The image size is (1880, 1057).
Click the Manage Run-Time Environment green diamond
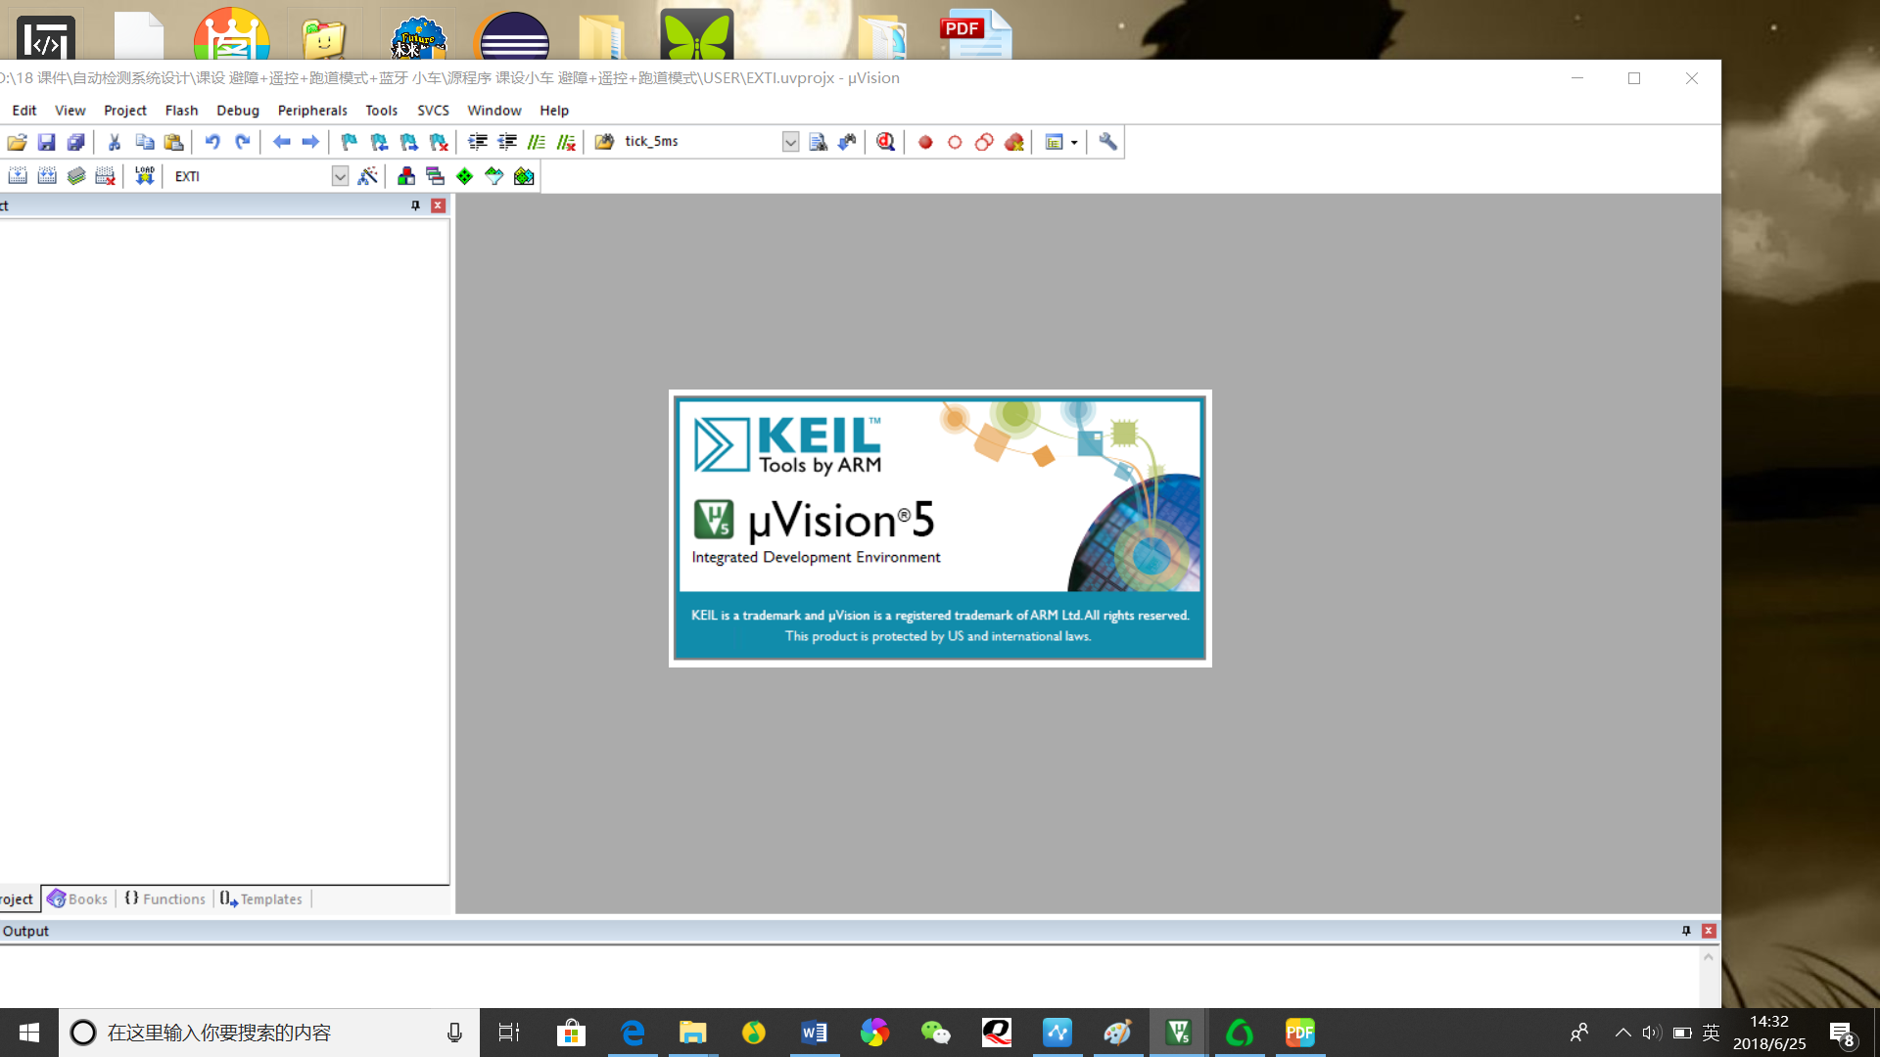(x=465, y=176)
